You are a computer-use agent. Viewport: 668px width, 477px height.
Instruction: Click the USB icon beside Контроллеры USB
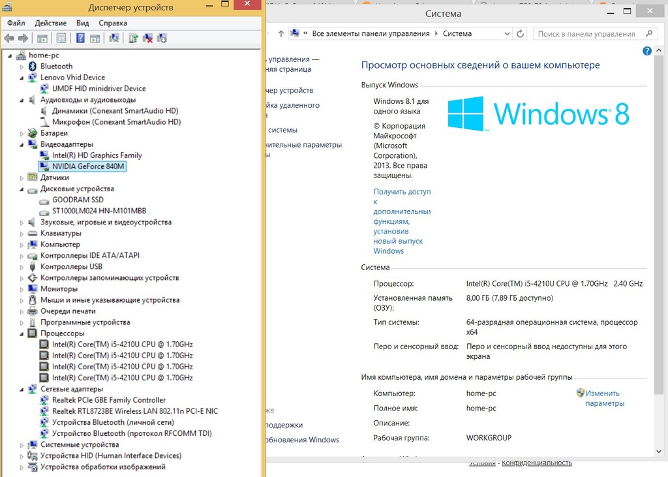click(x=33, y=266)
